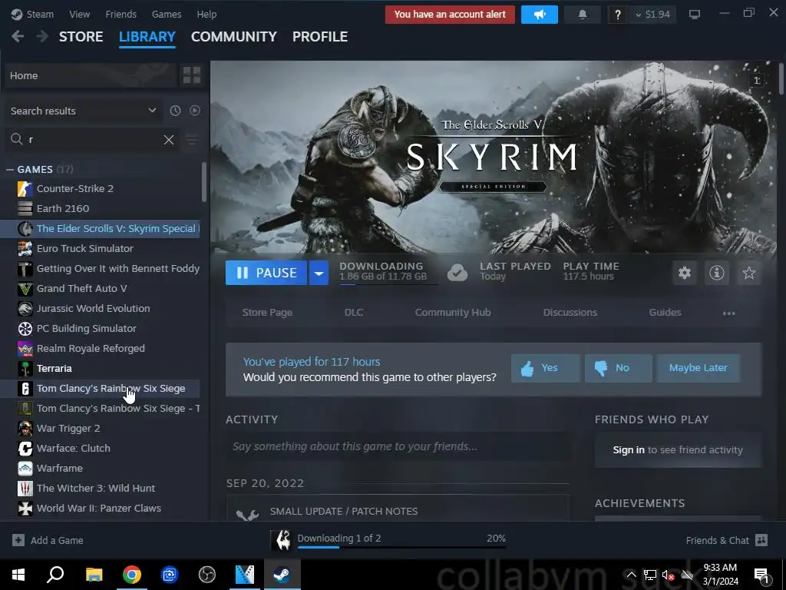Toggle Skyrim as a favorite with star

pos(749,273)
